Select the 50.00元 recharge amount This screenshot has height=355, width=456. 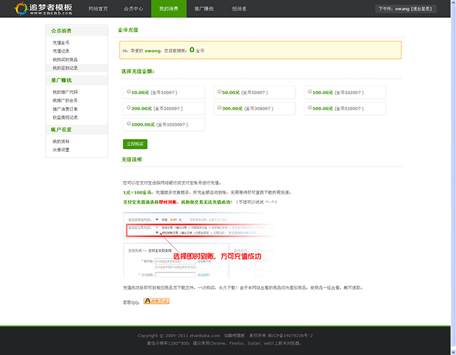[219, 92]
